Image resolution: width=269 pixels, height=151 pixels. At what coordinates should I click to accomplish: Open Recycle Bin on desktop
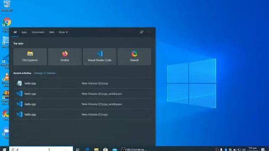pyautogui.click(x=7, y=6)
